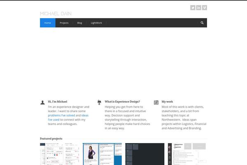Click the 'My work' heading

(x=167, y=101)
